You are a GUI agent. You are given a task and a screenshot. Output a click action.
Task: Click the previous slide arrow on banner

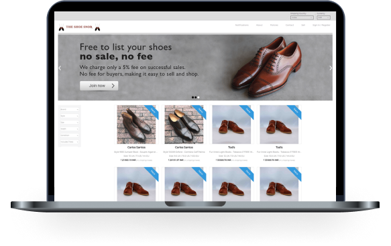(x=60, y=68)
